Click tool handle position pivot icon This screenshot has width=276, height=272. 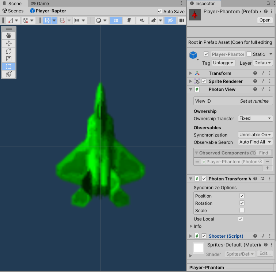click(x=10, y=20)
